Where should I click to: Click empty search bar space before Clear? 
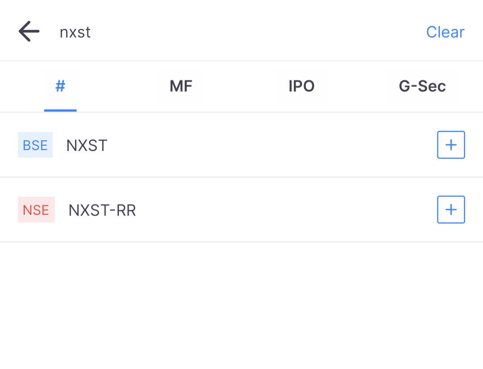(259, 32)
